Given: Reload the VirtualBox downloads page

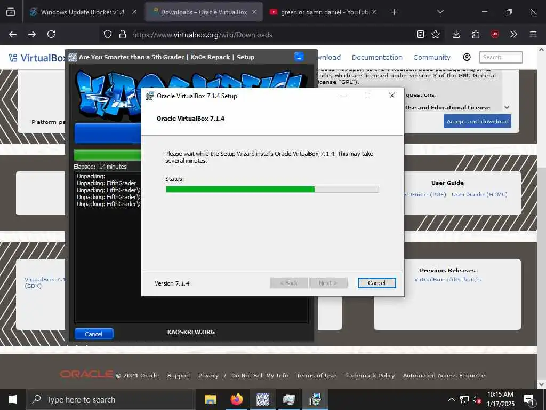Looking at the screenshot, I should [x=51, y=35].
